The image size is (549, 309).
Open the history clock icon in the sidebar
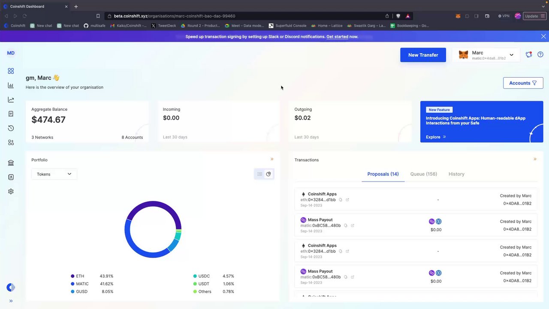tap(11, 128)
